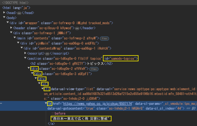Toggle flex badge on main contents element
197x126 pixels.
tap(104, 39)
